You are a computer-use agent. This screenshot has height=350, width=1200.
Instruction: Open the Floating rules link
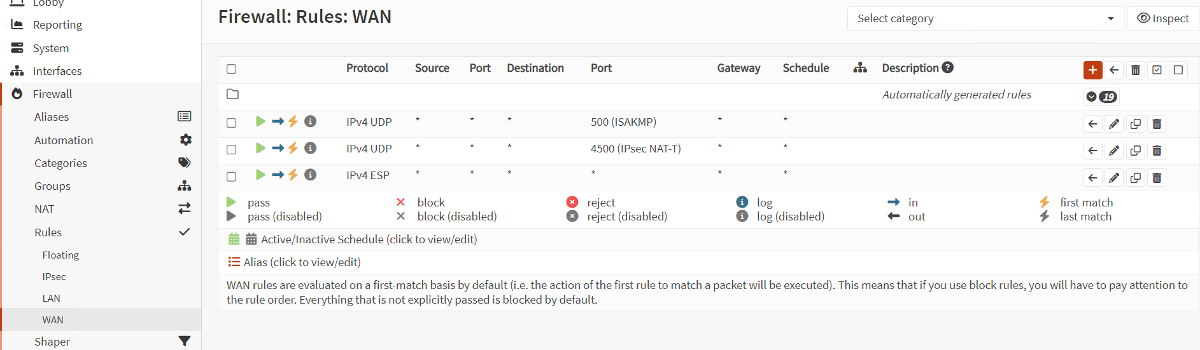(x=60, y=255)
